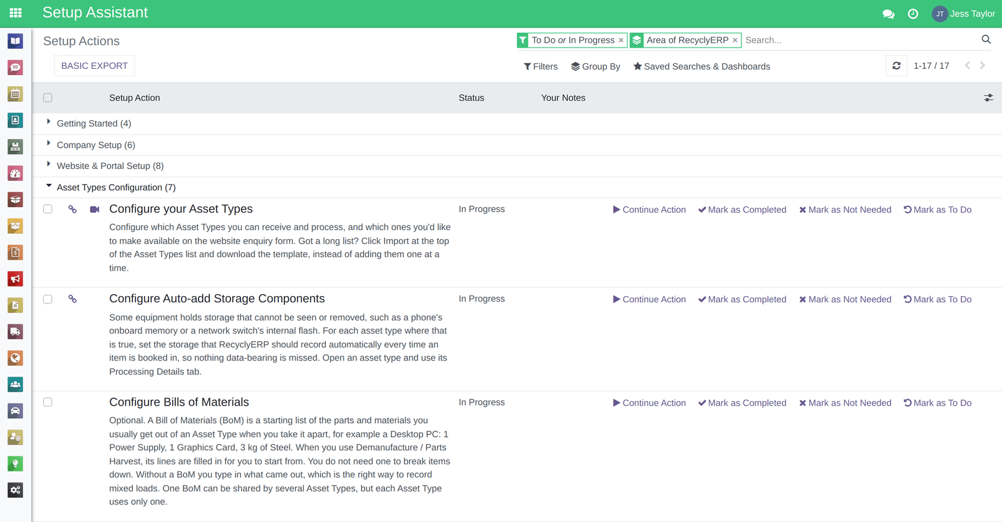Open the orange globe Website app
Viewport: 1002px width, 522px height.
16,358
